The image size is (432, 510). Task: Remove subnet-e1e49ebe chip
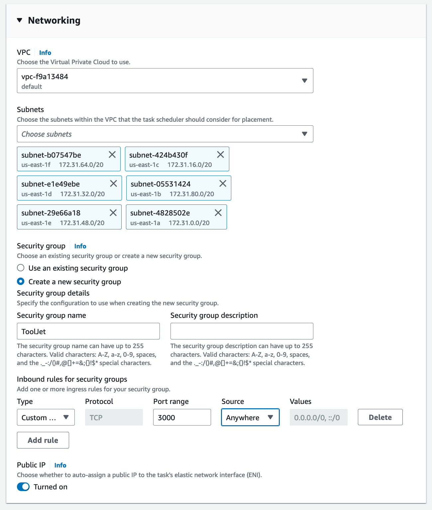pos(113,184)
